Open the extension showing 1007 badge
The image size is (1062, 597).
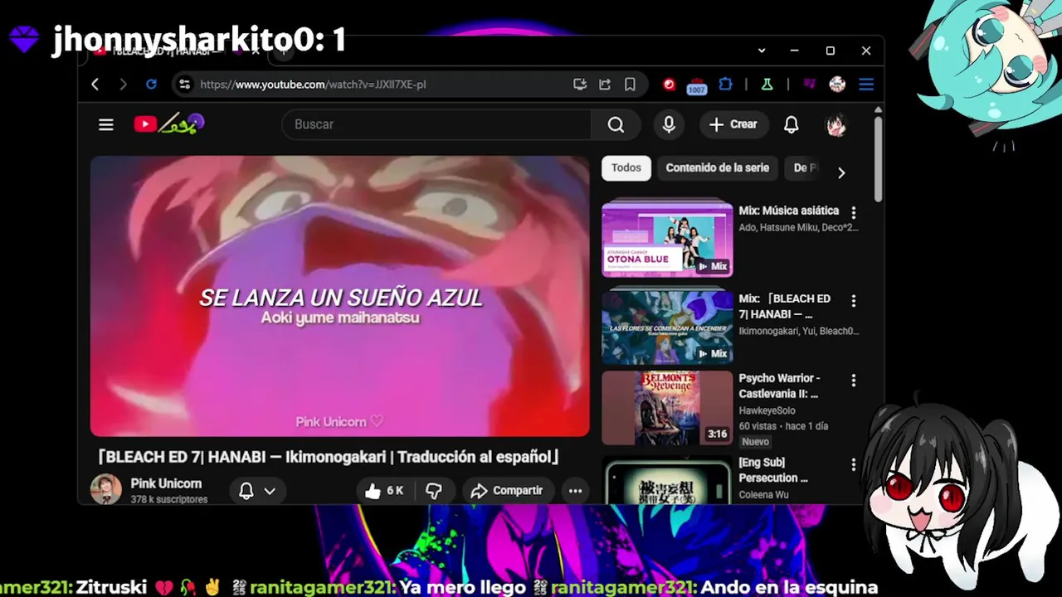tap(697, 85)
